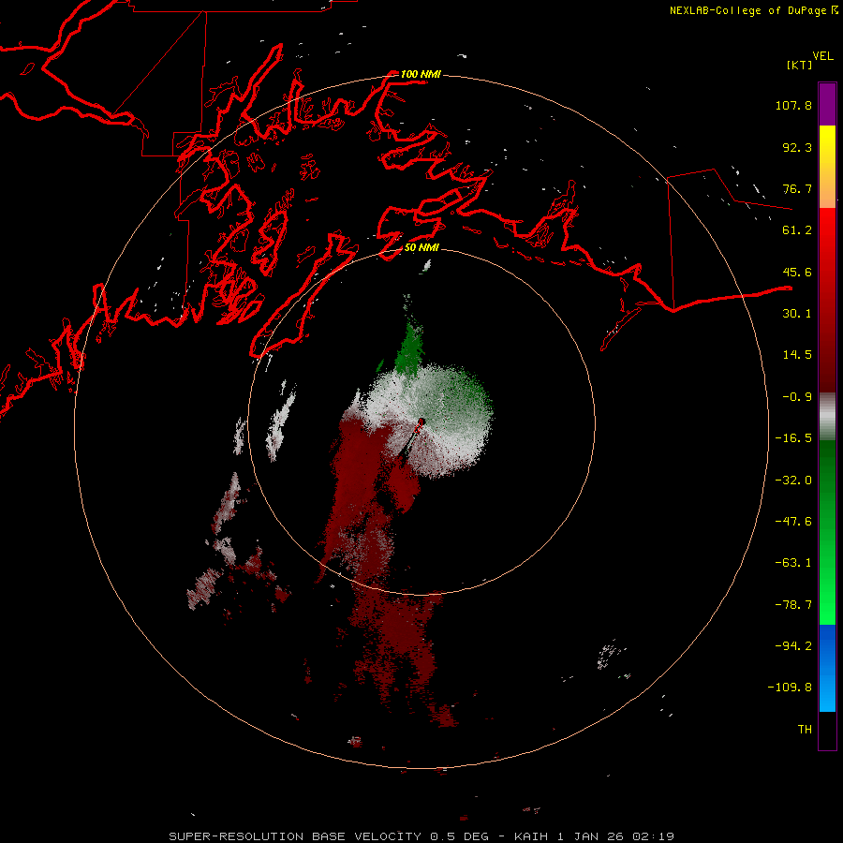Click the -78.7 legend value
843x843 pixels.
point(793,605)
